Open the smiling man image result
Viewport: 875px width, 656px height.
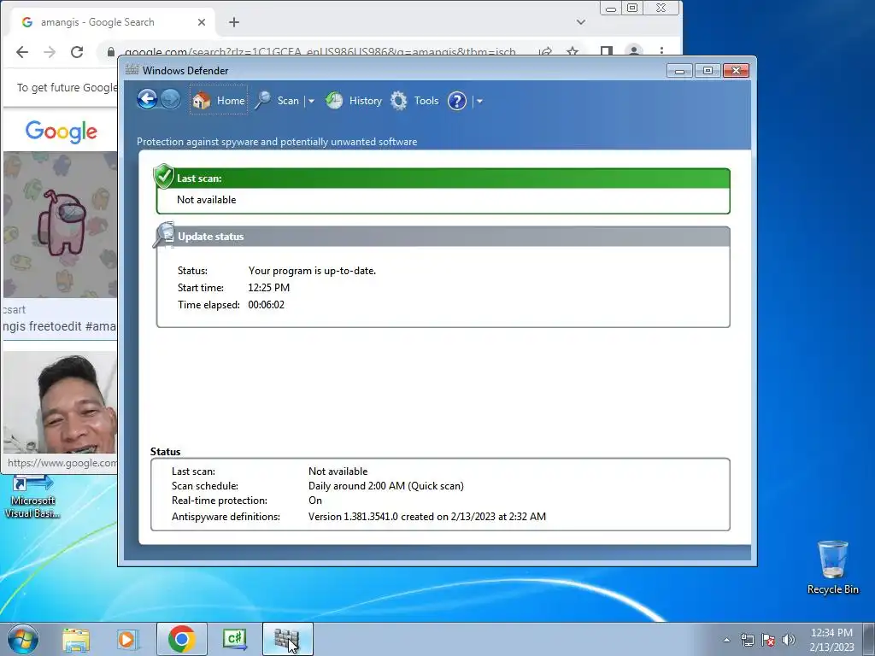tap(61, 401)
